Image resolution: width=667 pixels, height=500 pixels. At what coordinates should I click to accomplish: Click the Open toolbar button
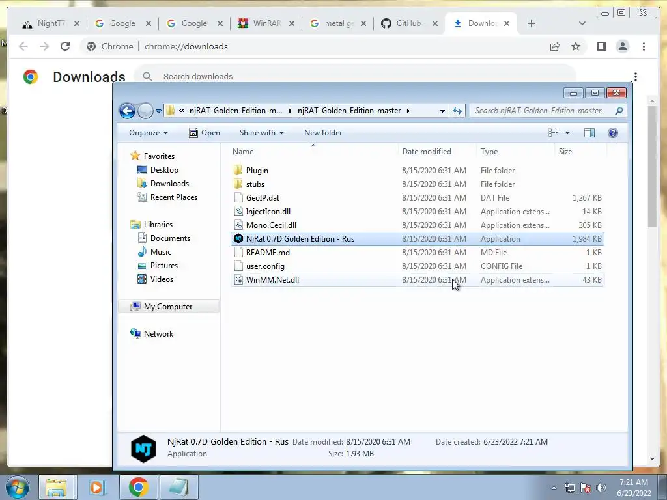(205, 133)
